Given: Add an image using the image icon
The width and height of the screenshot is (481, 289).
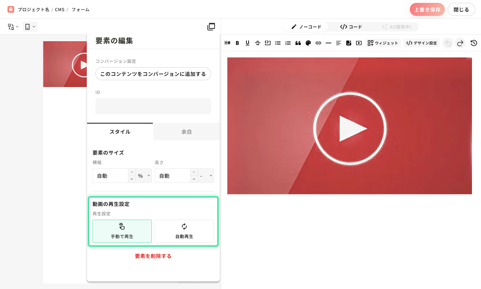Looking at the screenshot, I should 349,43.
